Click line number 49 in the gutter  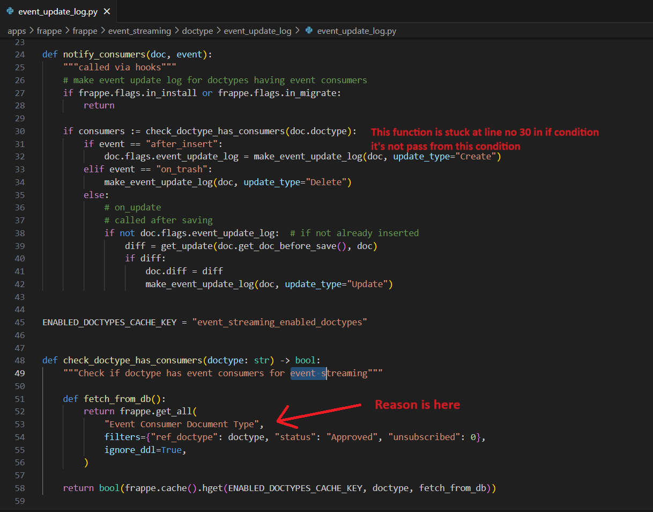click(x=20, y=373)
